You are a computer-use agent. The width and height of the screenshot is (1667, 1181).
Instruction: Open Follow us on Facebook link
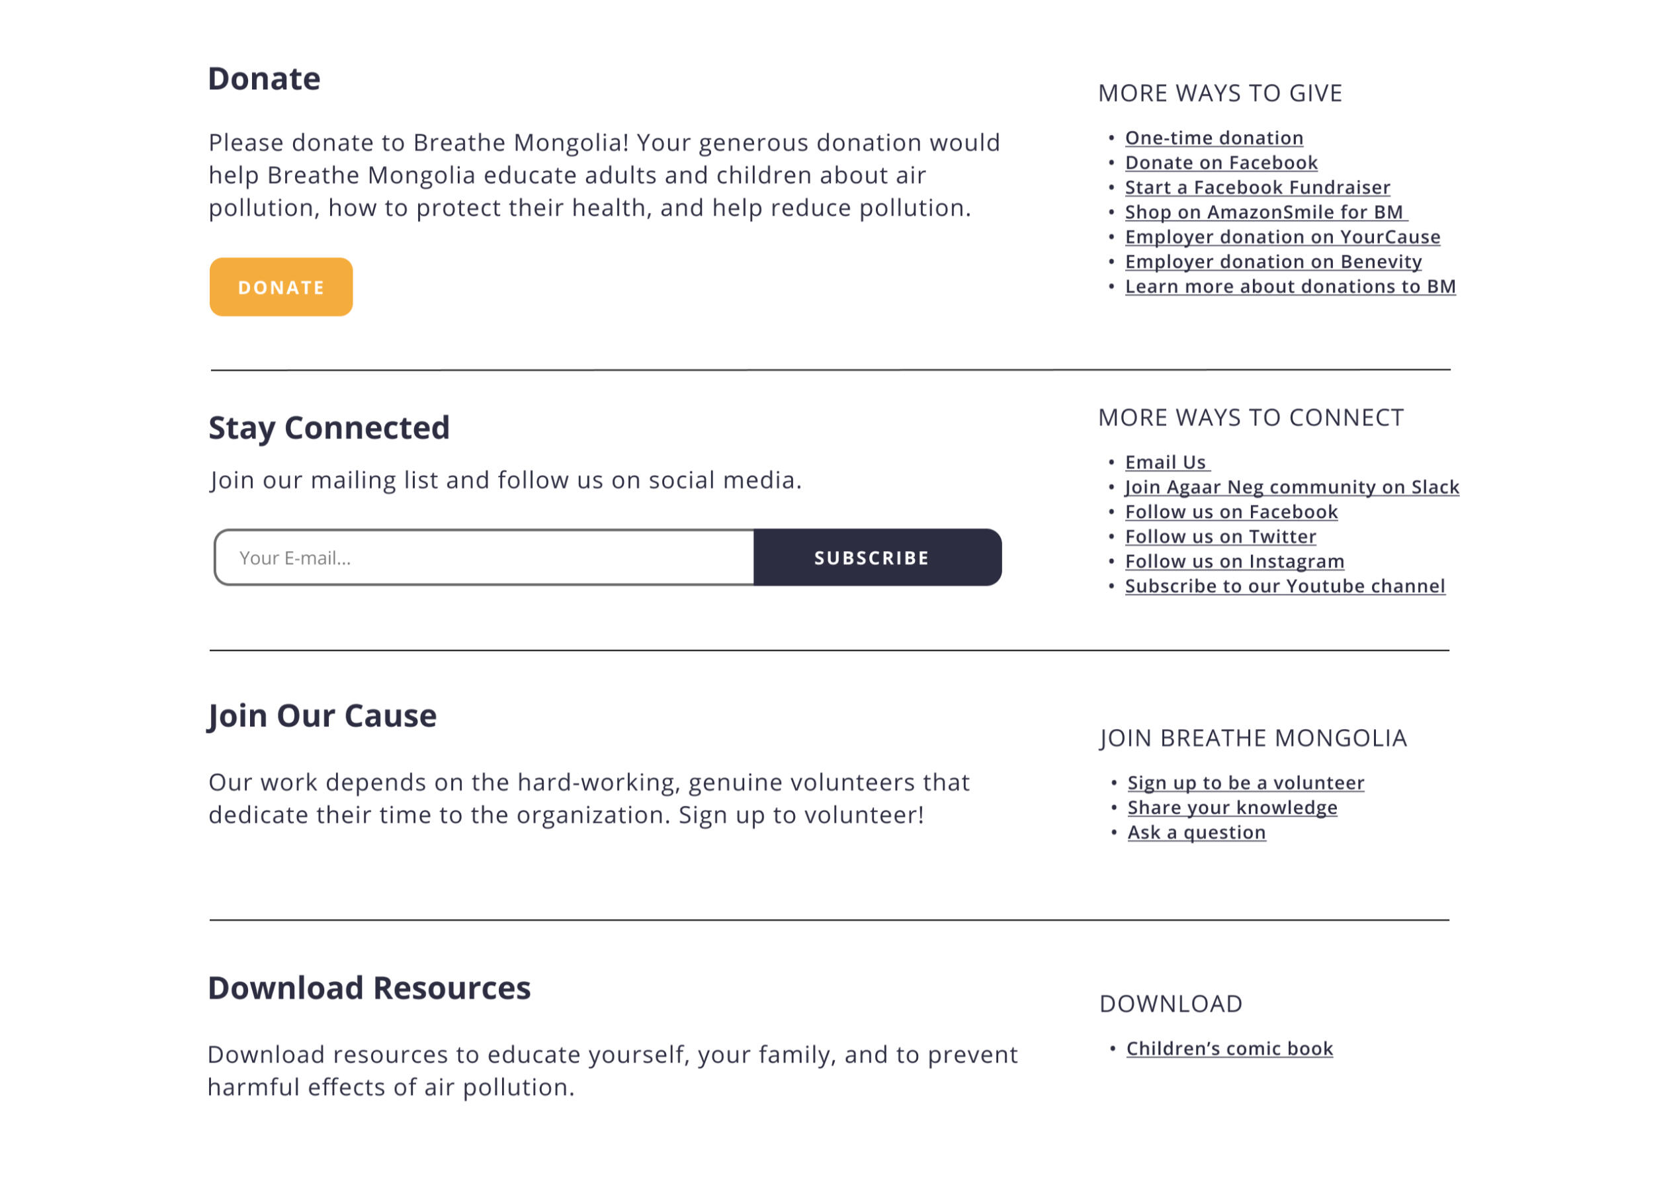coord(1231,512)
